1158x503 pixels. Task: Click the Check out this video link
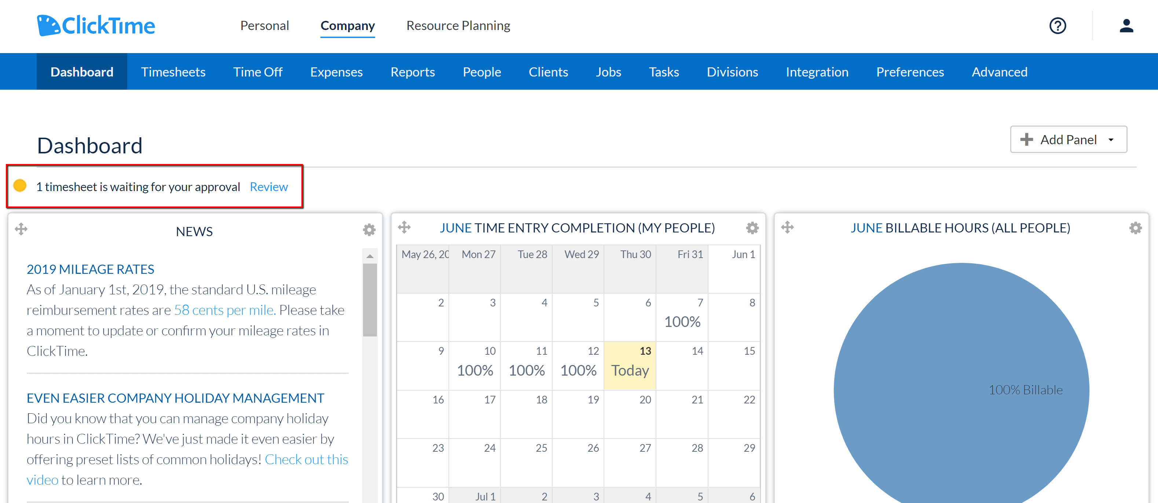[x=307, y=459]
